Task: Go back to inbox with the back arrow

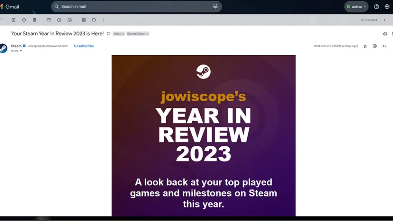Action: [x=1, y=20]
